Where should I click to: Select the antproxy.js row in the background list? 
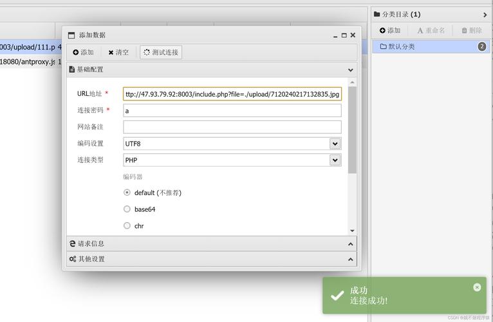(31, 62)
